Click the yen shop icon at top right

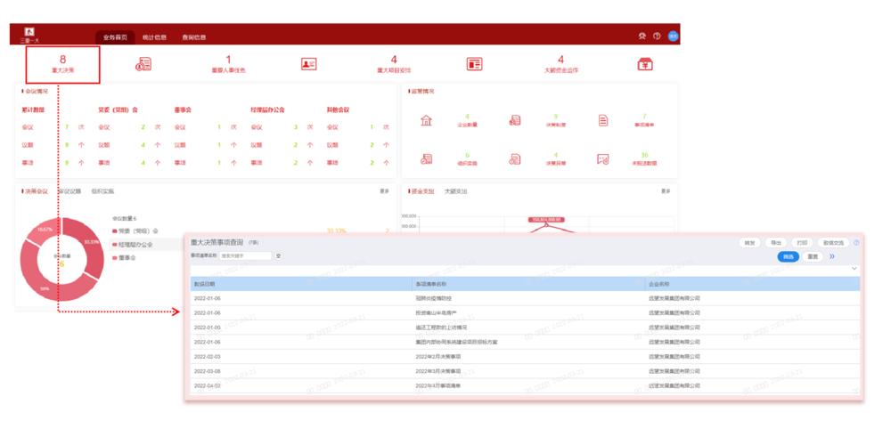coord(644,64)
